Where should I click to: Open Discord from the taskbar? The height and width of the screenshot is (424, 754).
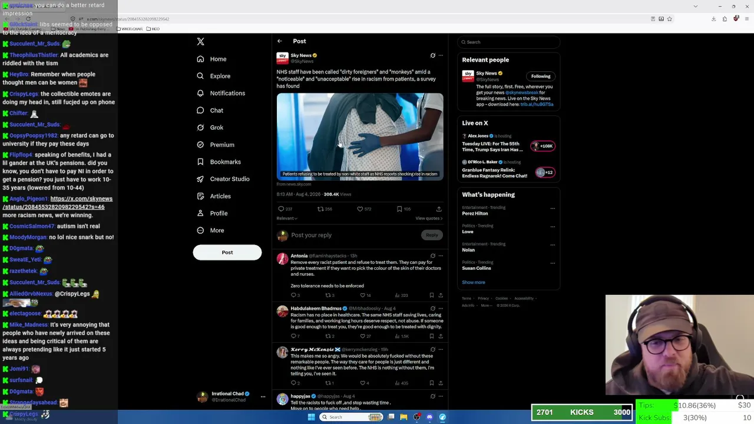pos(429,417)
